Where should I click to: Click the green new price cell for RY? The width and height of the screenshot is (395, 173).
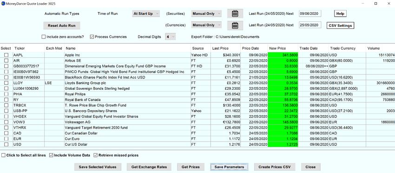coord(283,100)
